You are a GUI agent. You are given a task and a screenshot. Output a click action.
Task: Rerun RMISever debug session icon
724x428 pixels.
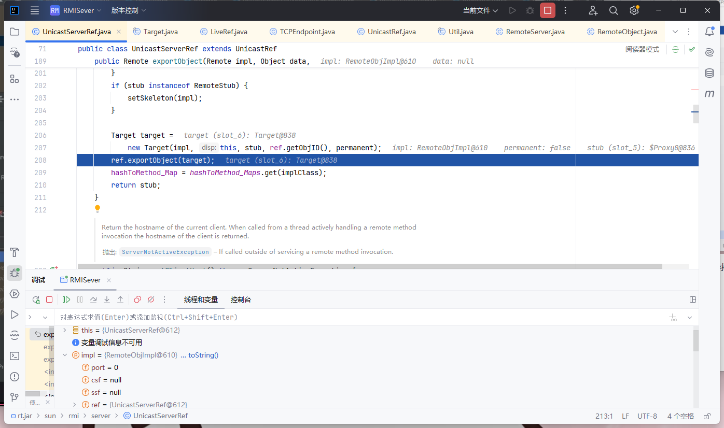point(36,299)
